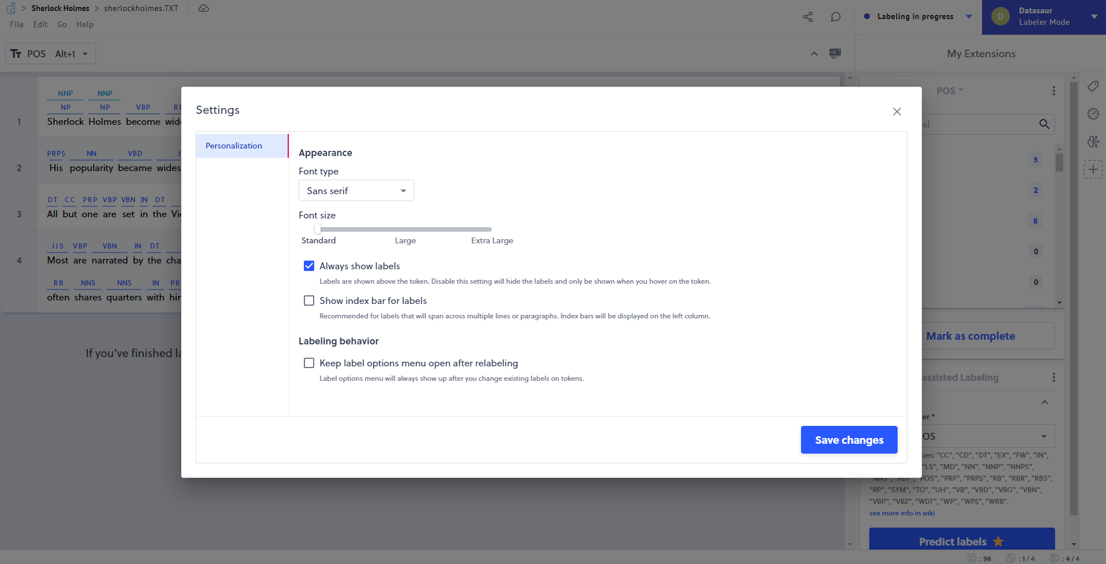Click the cloud sync status icon
Viewport: 1106px width, 564px height.
point(203,8)
